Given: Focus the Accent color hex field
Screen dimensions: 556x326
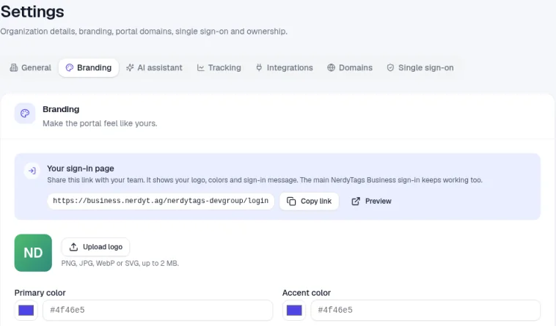Looking at the screenshot, I should [x=425, y=310].
